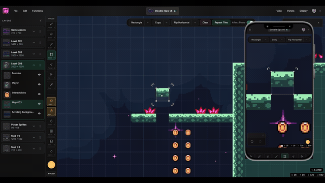Open the Flip Horizontal dropdown
Image resolution: width=325 pixels, height=183 pixels.
(195, 22)
